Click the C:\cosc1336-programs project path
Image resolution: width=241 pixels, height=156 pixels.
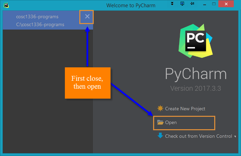tap(40, 24)
